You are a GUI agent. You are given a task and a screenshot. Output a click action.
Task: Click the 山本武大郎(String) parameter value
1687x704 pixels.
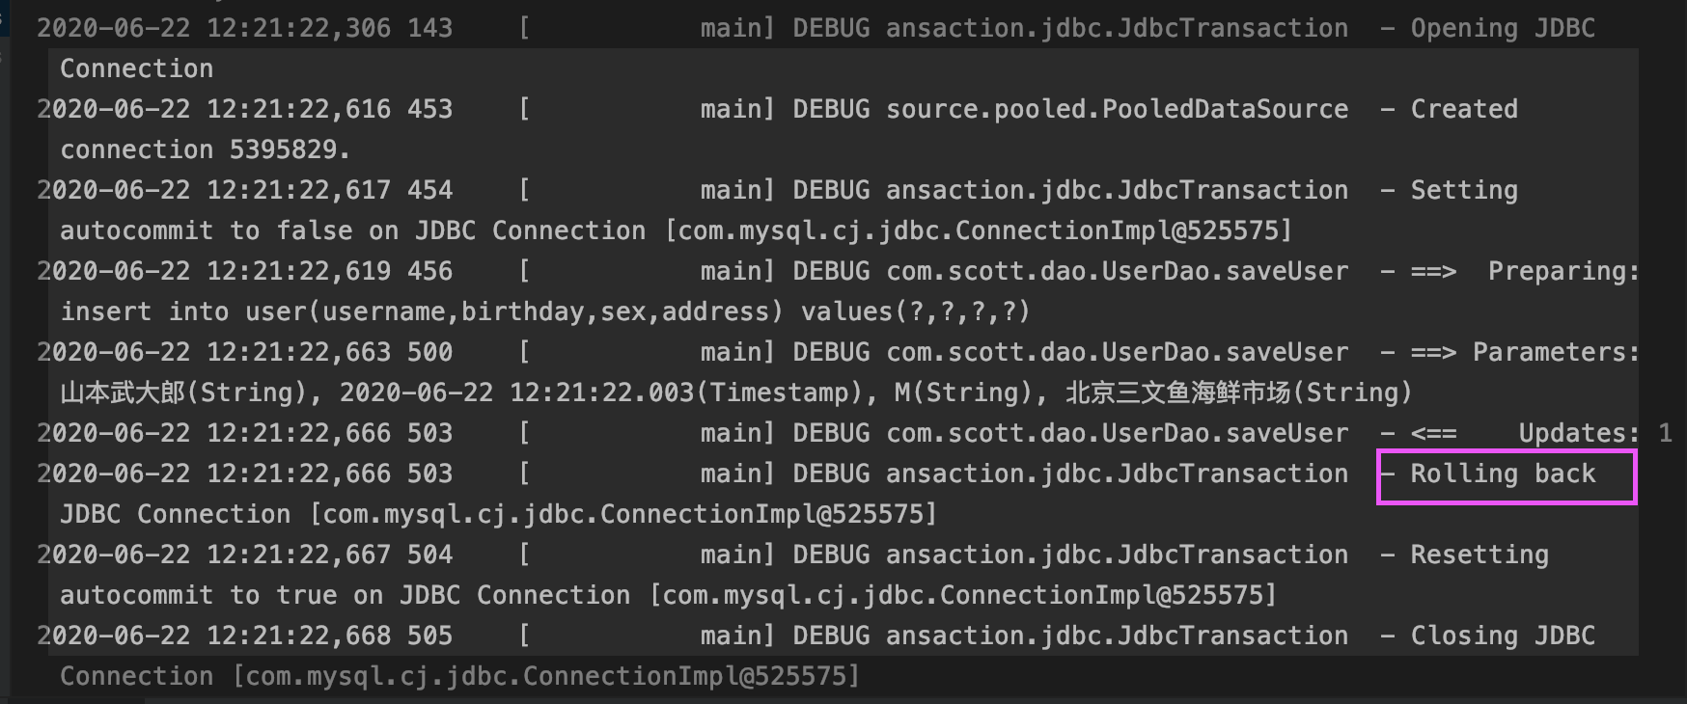click(x=191, y=393)
